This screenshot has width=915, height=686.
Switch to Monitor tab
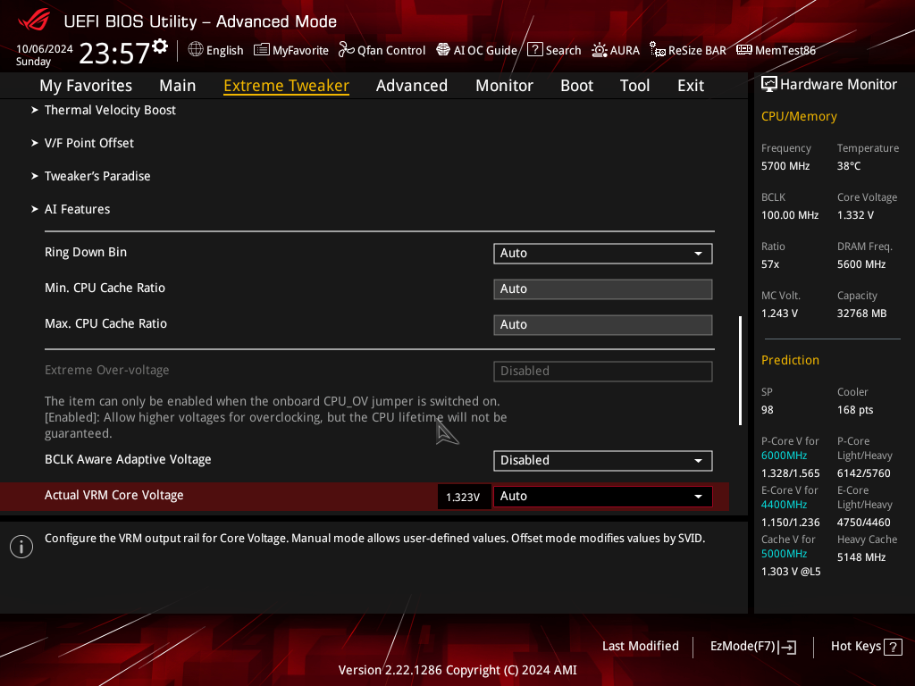[504, 86]
